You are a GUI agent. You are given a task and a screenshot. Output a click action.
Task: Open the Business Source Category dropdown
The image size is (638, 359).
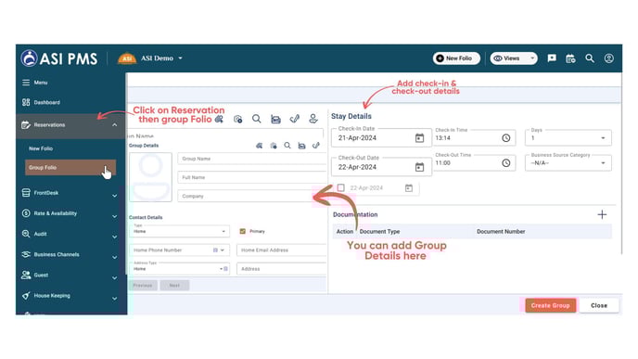pos(568,163)
